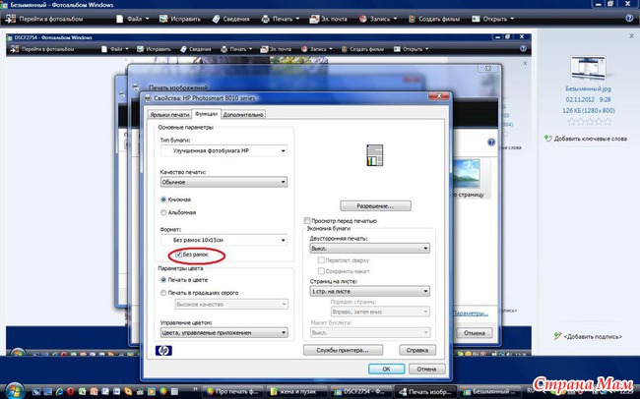Click Эл. почта in the DSCF2754 window toolbar
This screenshot has height=399, width=640.
click(276, 49)
